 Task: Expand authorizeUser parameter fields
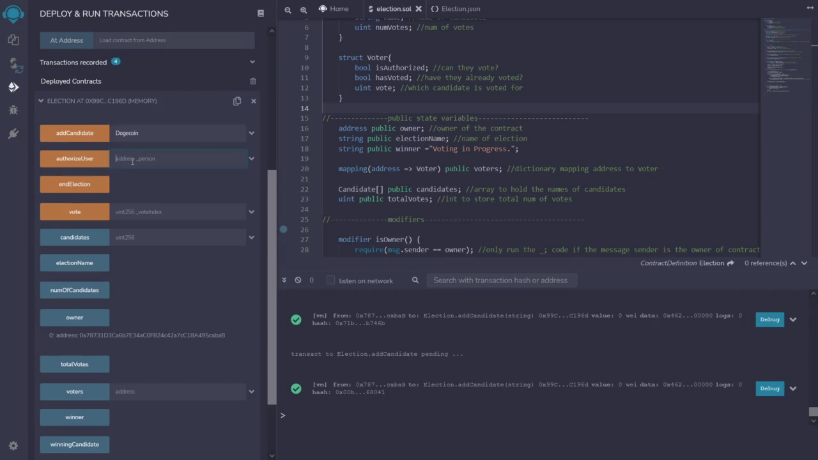tap(252, 158)
